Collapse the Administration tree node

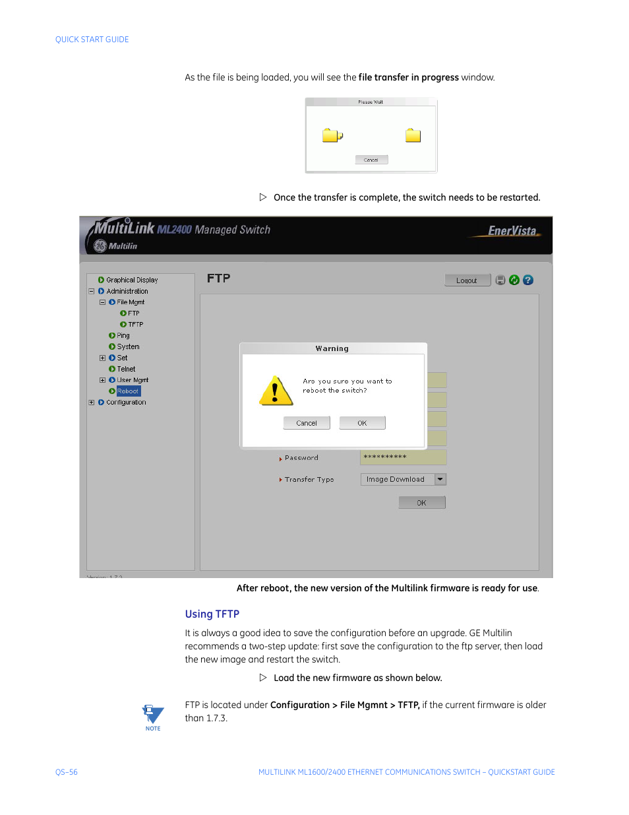coord(92,291)
